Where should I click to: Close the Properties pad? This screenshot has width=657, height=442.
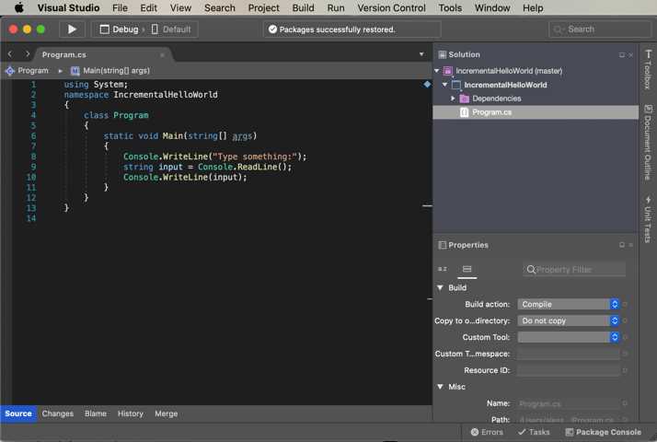click(x=630, y=245)
